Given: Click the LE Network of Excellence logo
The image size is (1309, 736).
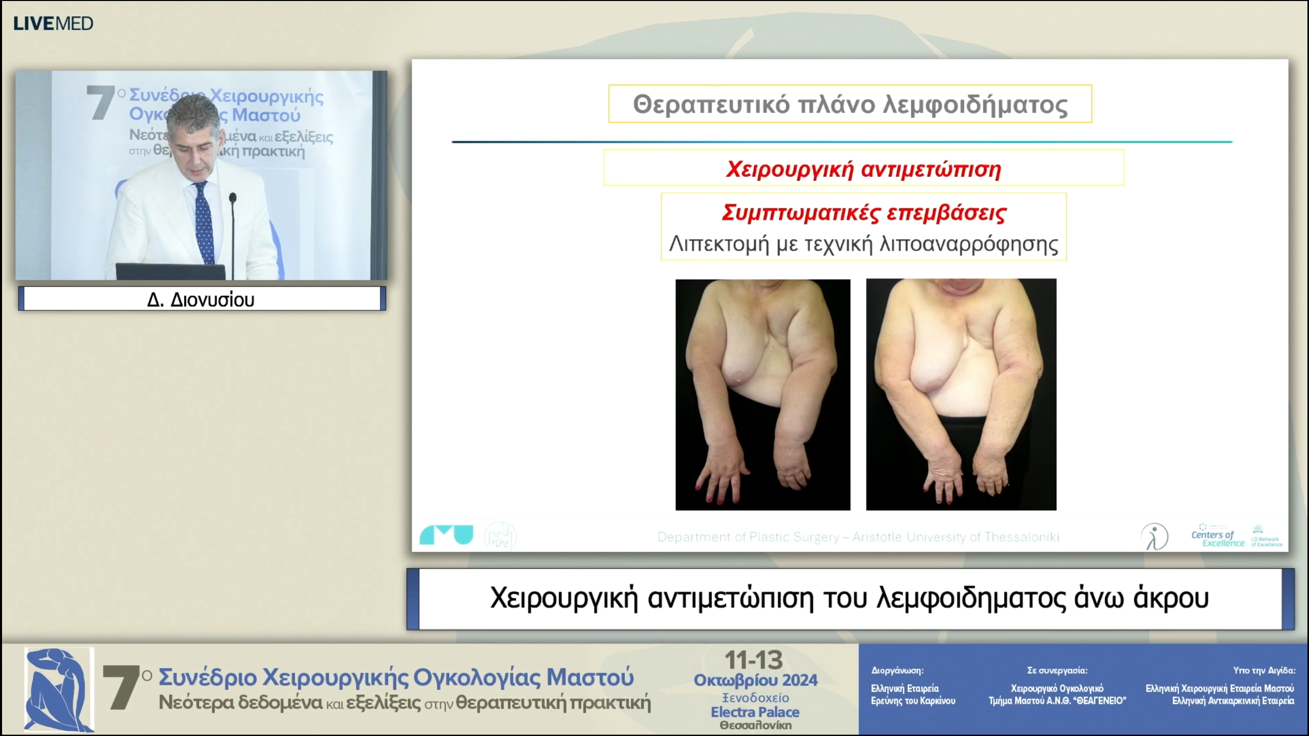Looking at the screenshot, I should tap(1266, 537).
